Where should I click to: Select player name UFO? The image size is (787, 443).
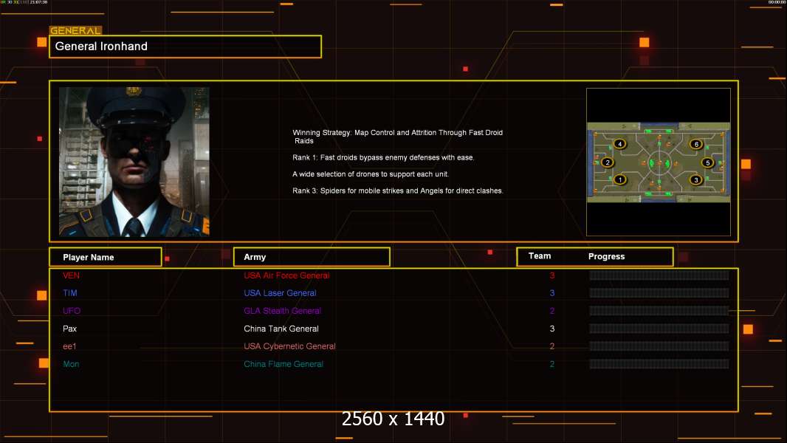pyautogui.click(x=72, y=311)
